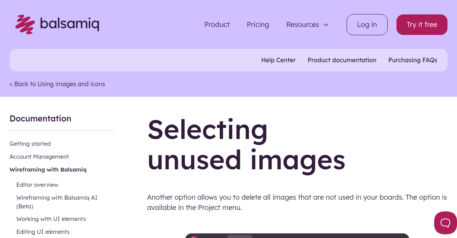Open the Getting started section
Image resolution: width=457 pixels, height=238 pixels.
pyautogui.click(x=30, y=143)
